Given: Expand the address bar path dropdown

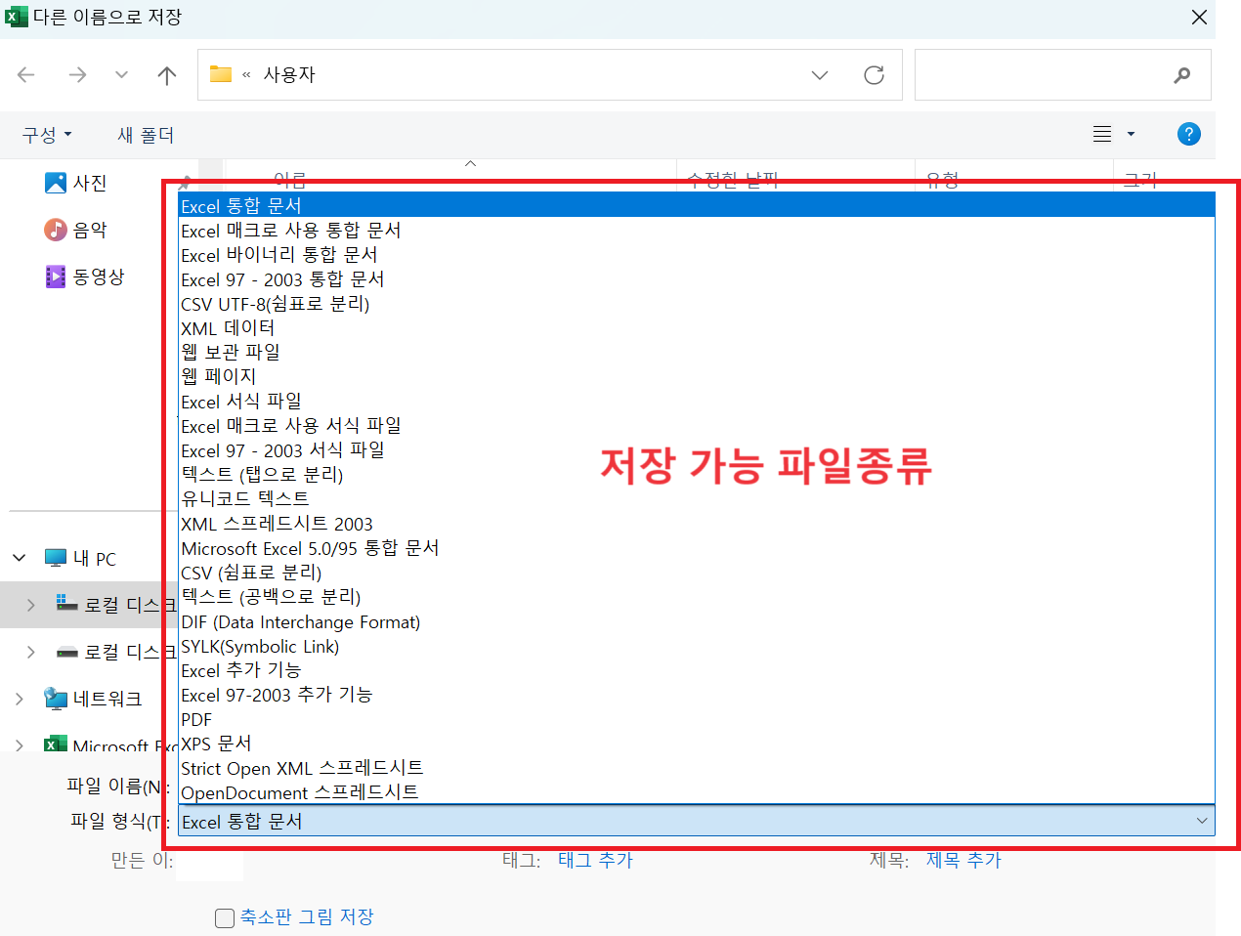Looking at the screenshot, I should tap(820, 75).
